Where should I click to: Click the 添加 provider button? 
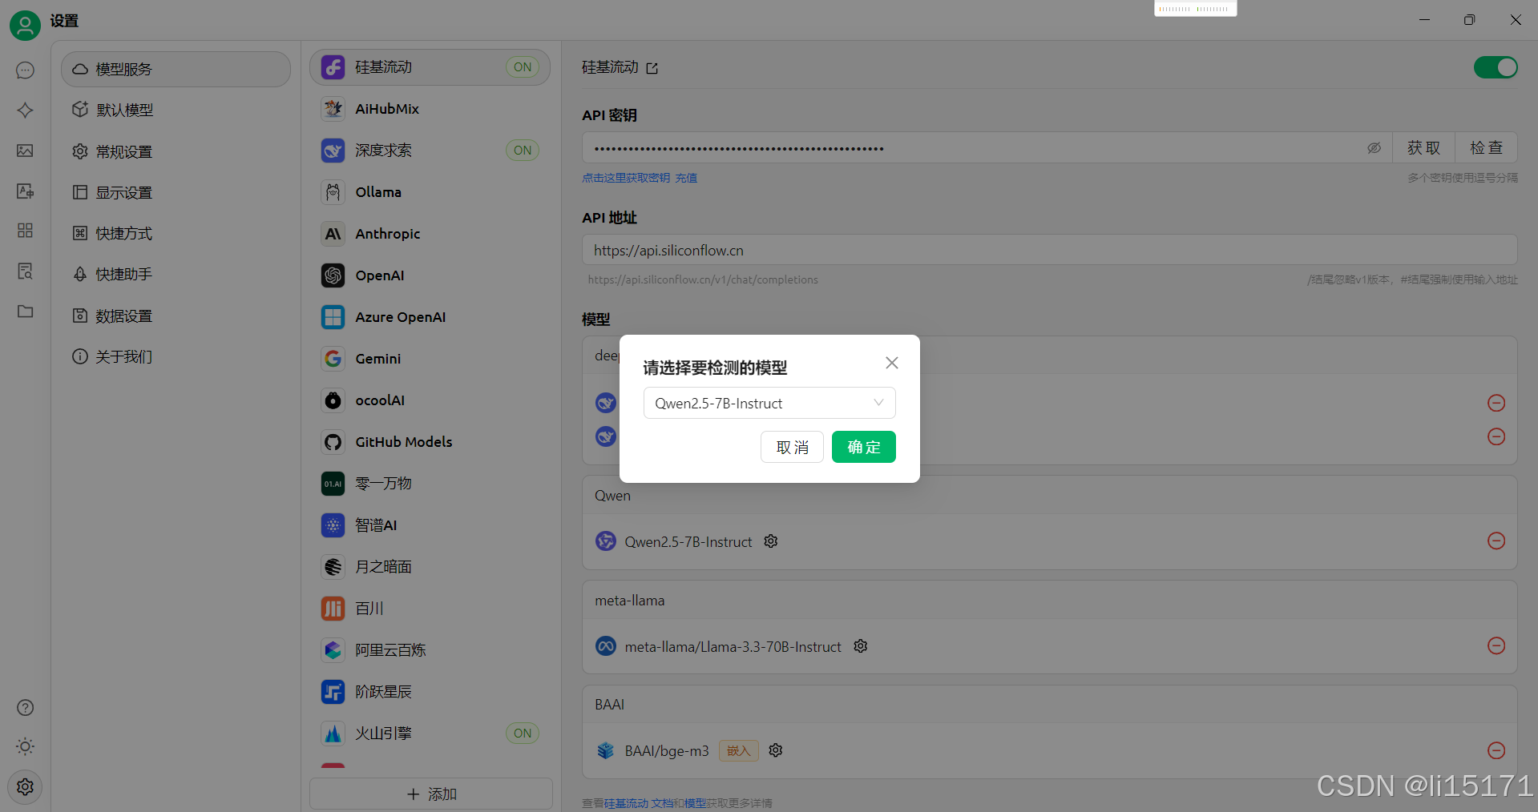click(x=431, y=794)
